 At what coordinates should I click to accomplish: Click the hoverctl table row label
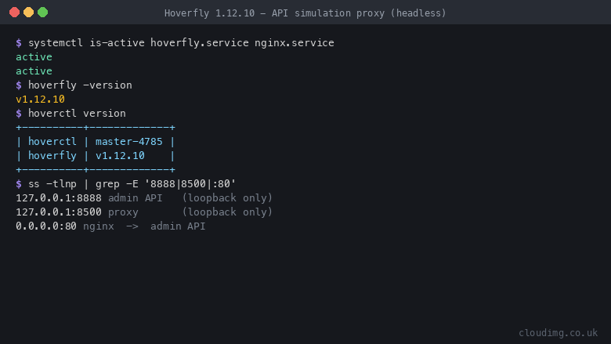(x=52, y=141)
